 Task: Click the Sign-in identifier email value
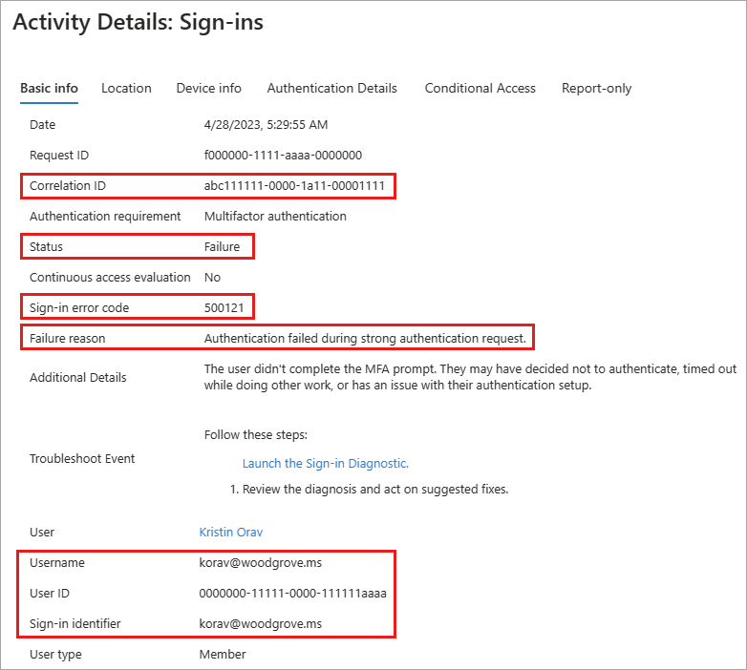tap(261, 623)
